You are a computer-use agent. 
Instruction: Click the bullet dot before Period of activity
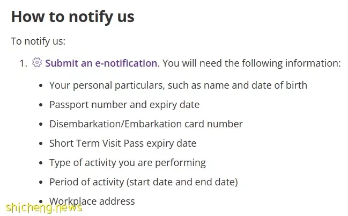click(41, 182)
